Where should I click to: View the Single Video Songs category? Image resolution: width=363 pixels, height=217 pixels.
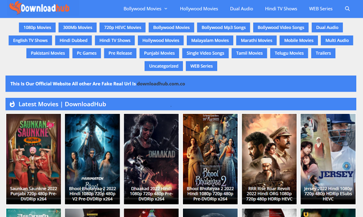click(x=205, y=53)
